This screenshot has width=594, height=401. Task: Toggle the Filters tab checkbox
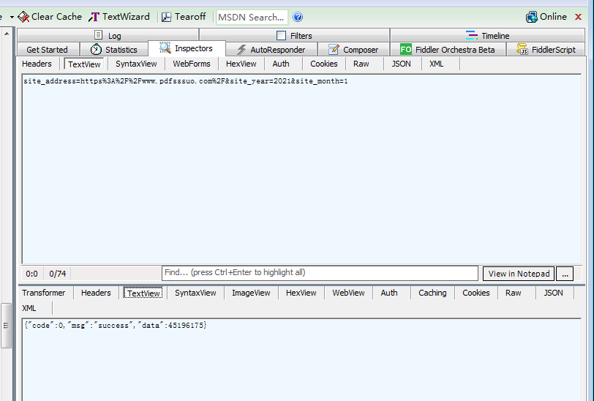281,36
